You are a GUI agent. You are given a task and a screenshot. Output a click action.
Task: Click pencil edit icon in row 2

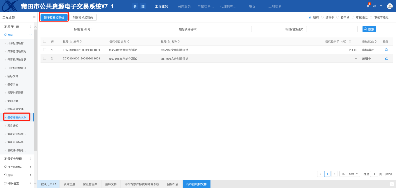(386, 58)
